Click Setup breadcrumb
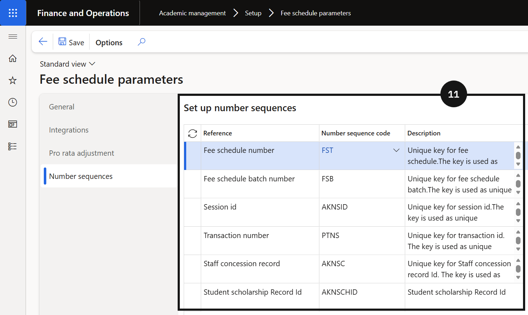 coord(253,13)
